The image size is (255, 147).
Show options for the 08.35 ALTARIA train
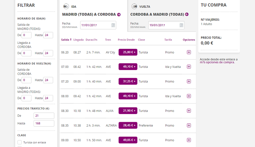tap(189, 126)
